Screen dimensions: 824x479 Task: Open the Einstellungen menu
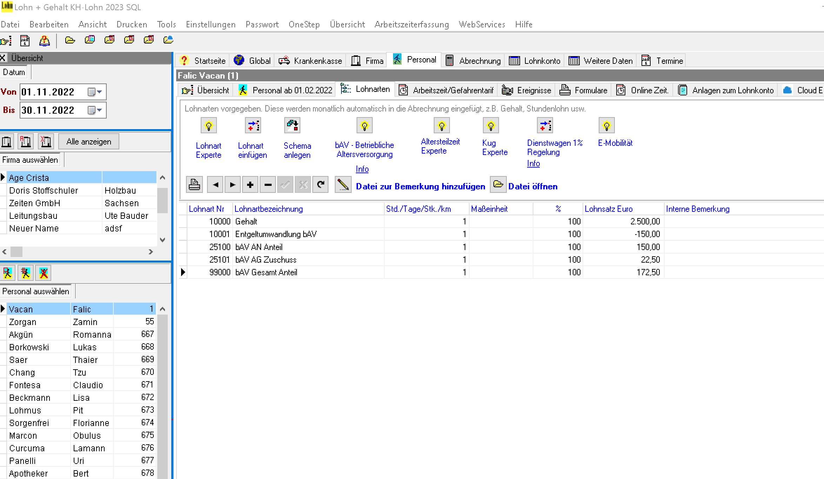(211, 25)
